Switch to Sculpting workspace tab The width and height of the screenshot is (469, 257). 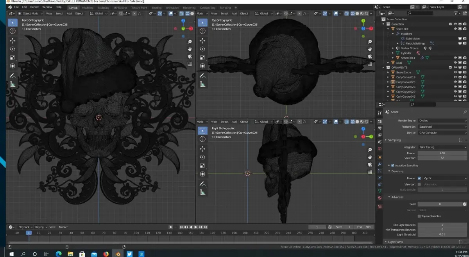104,7
